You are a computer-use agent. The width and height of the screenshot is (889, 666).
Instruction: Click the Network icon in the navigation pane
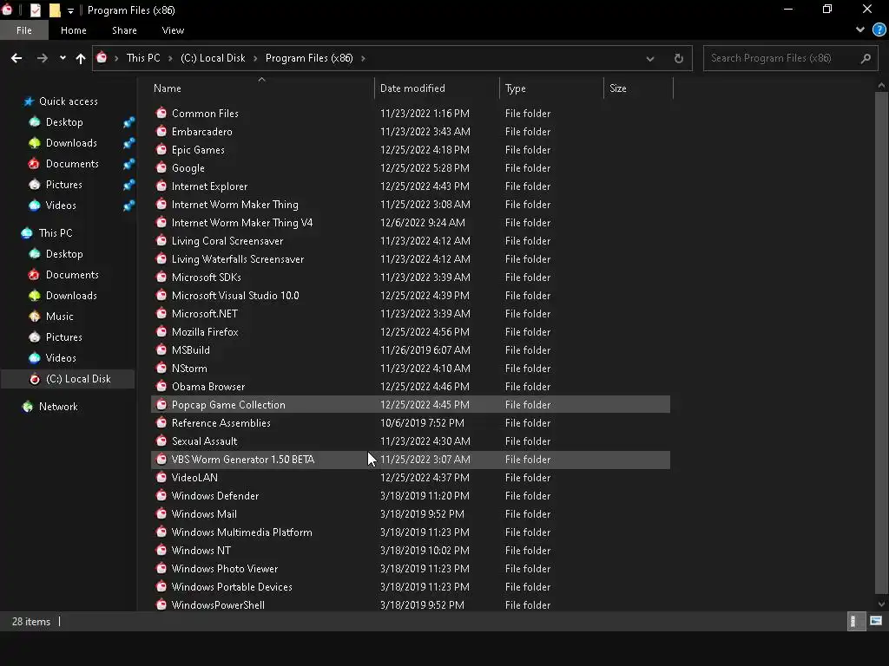pos(29,407)
